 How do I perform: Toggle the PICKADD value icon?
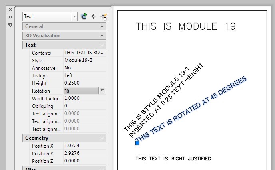click(84, 16)
